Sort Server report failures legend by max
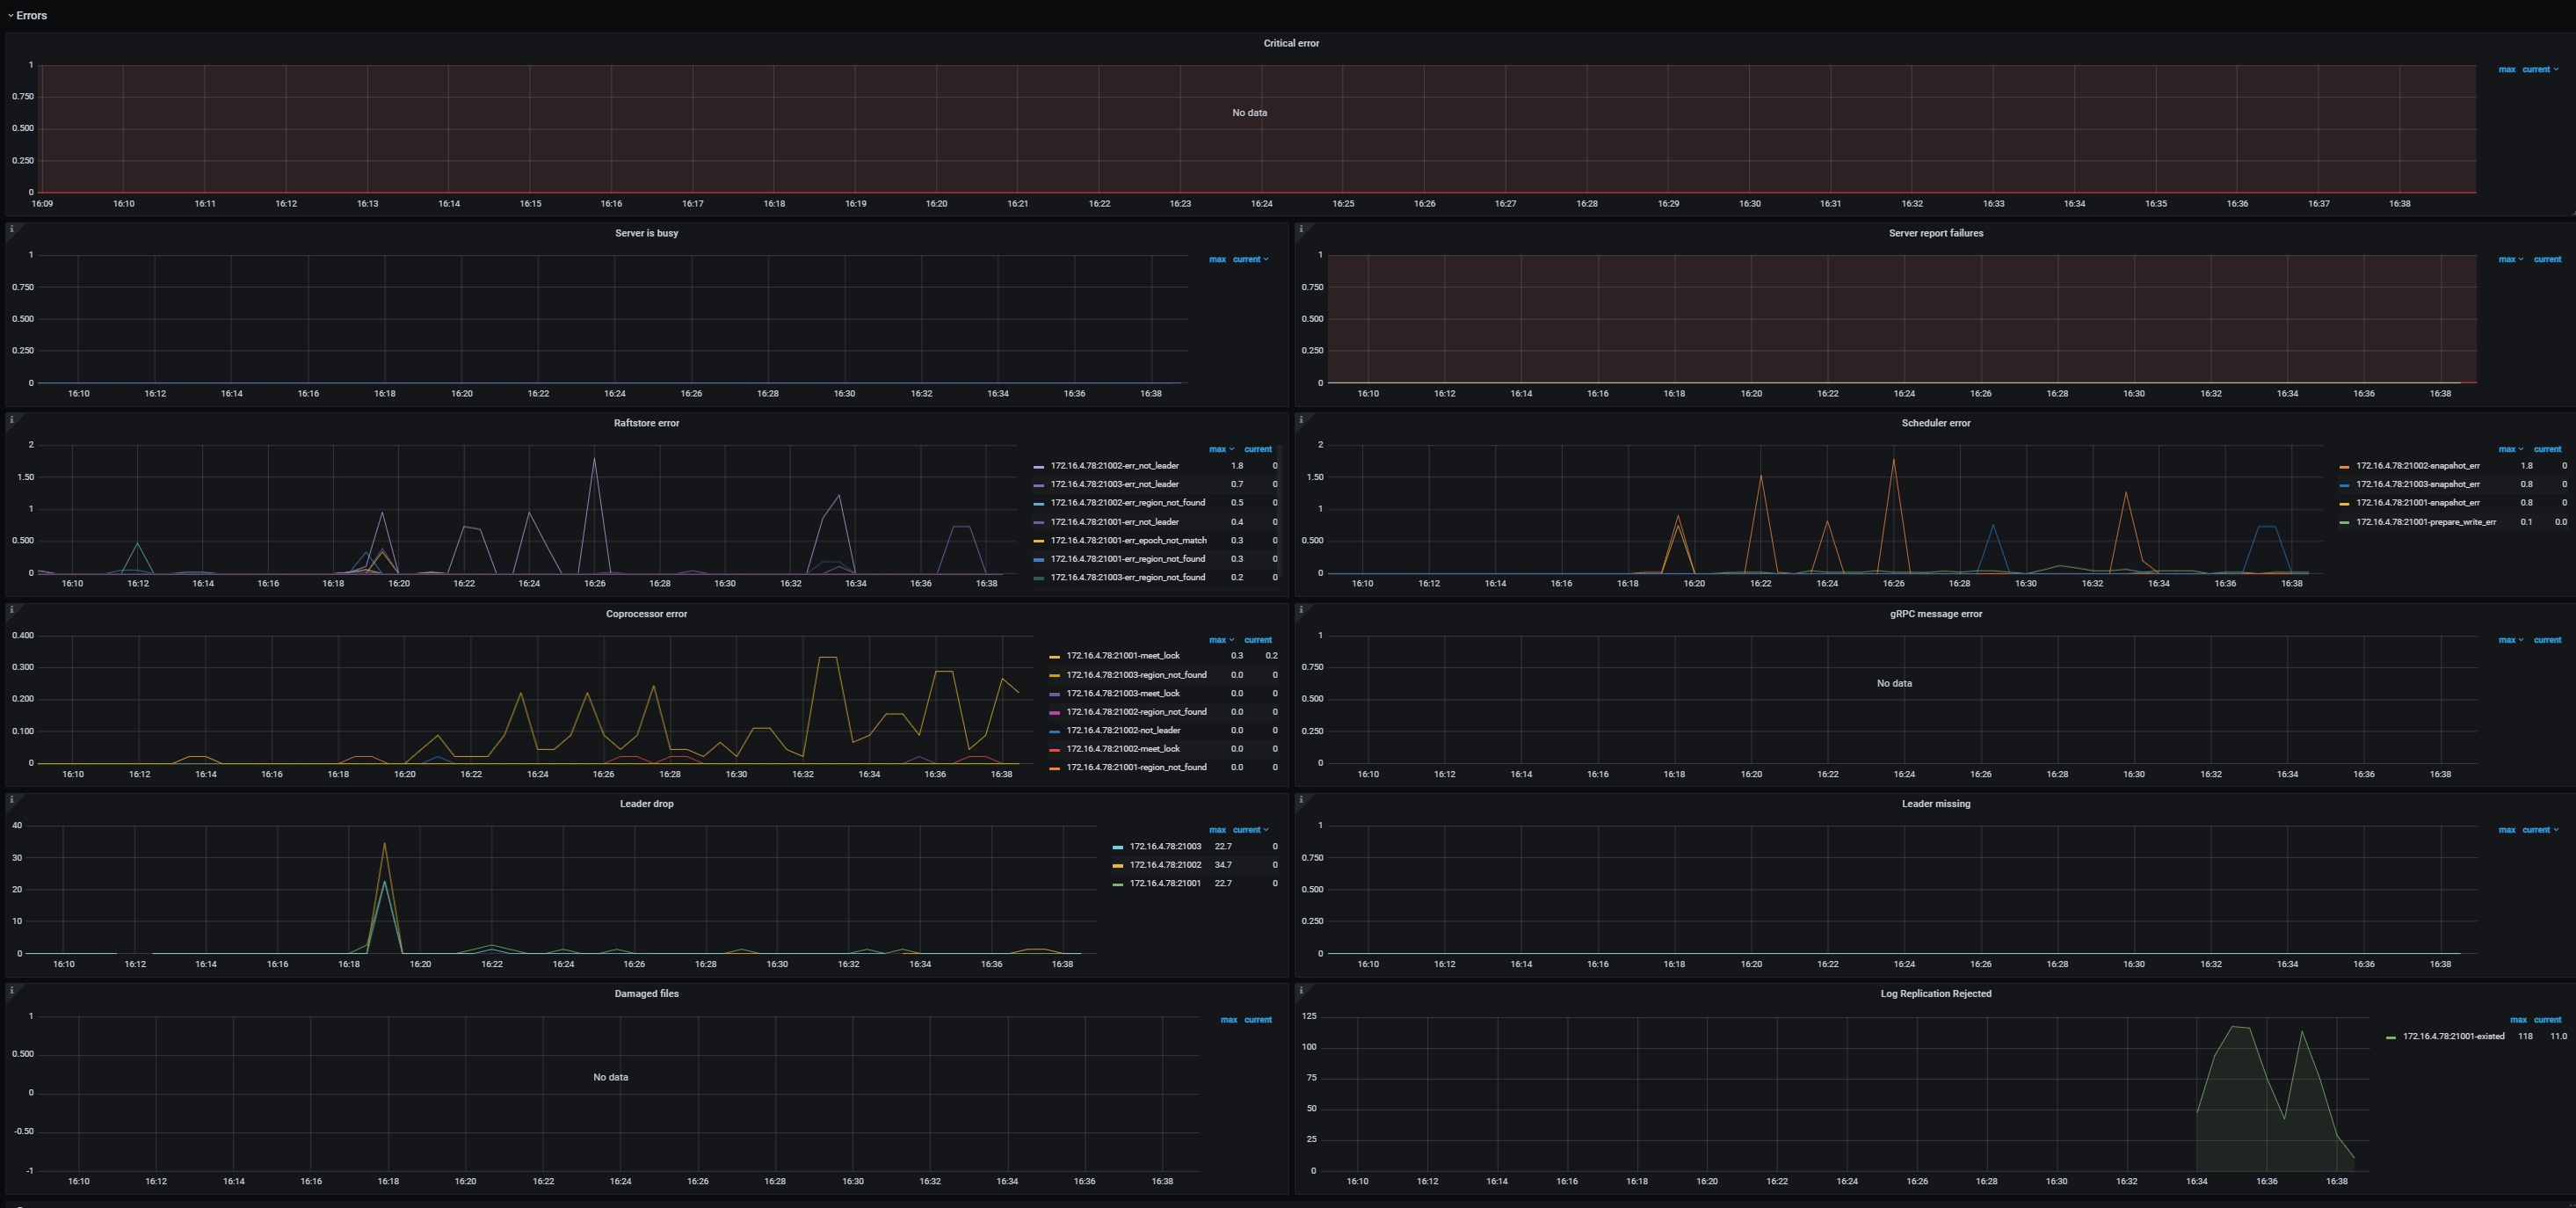 [x=2509, y=258]
